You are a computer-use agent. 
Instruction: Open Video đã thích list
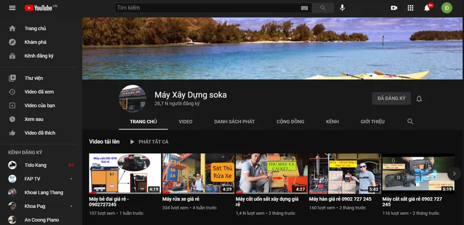tap(41, 133)
